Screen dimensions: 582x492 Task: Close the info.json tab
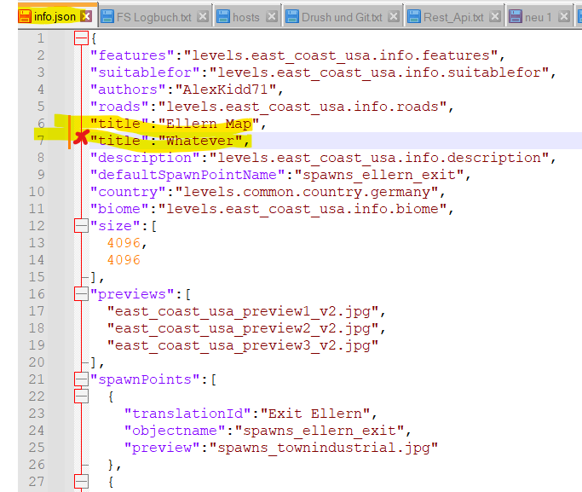point(86,16)
